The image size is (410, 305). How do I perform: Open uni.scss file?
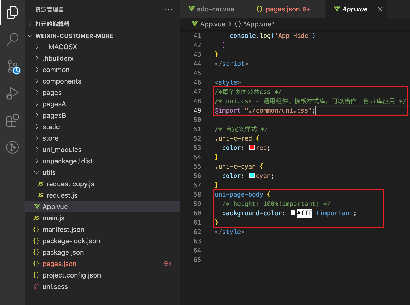tap(103, 287)
